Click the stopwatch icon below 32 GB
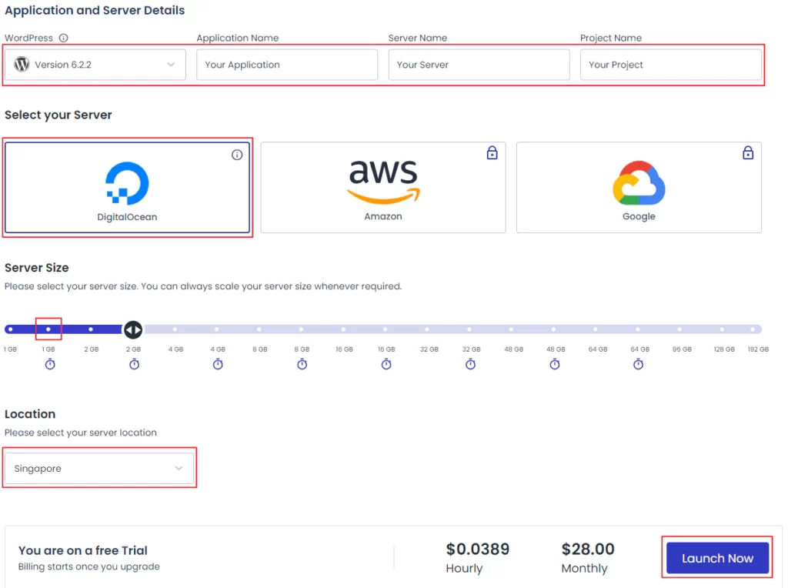This screenshot has height=588, width=788. [x=470, y=364]
